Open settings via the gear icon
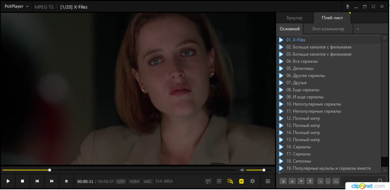This screenshot has height=190, width=390. click(x=252, y=181)
